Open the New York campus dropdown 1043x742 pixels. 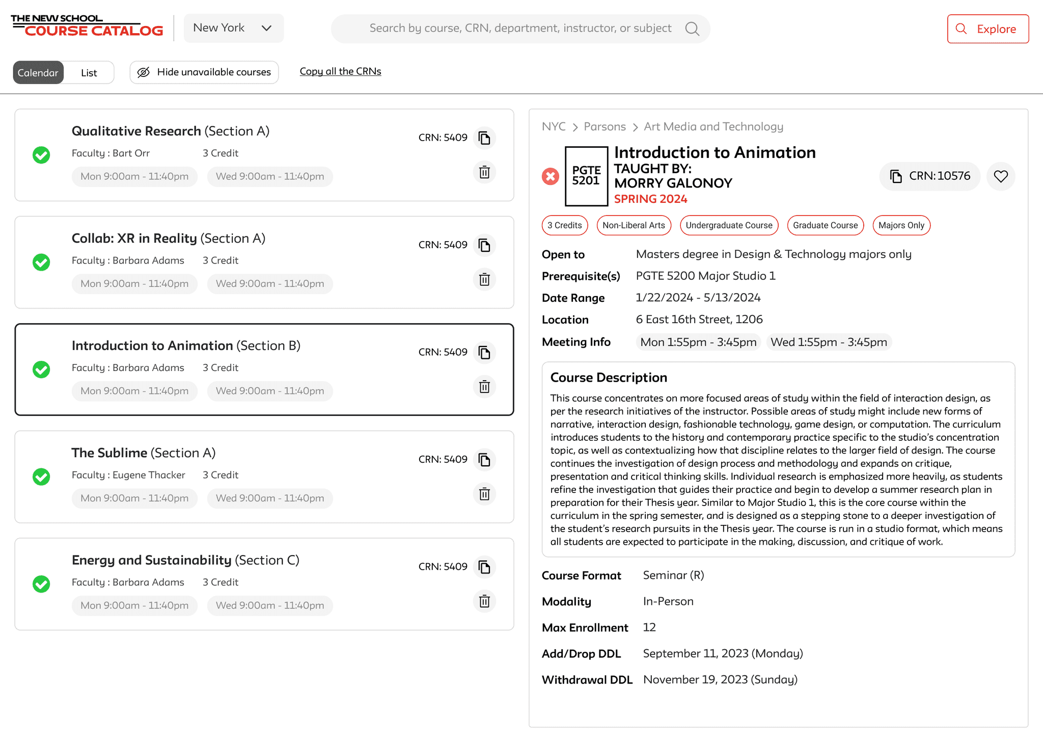[234, 28]
